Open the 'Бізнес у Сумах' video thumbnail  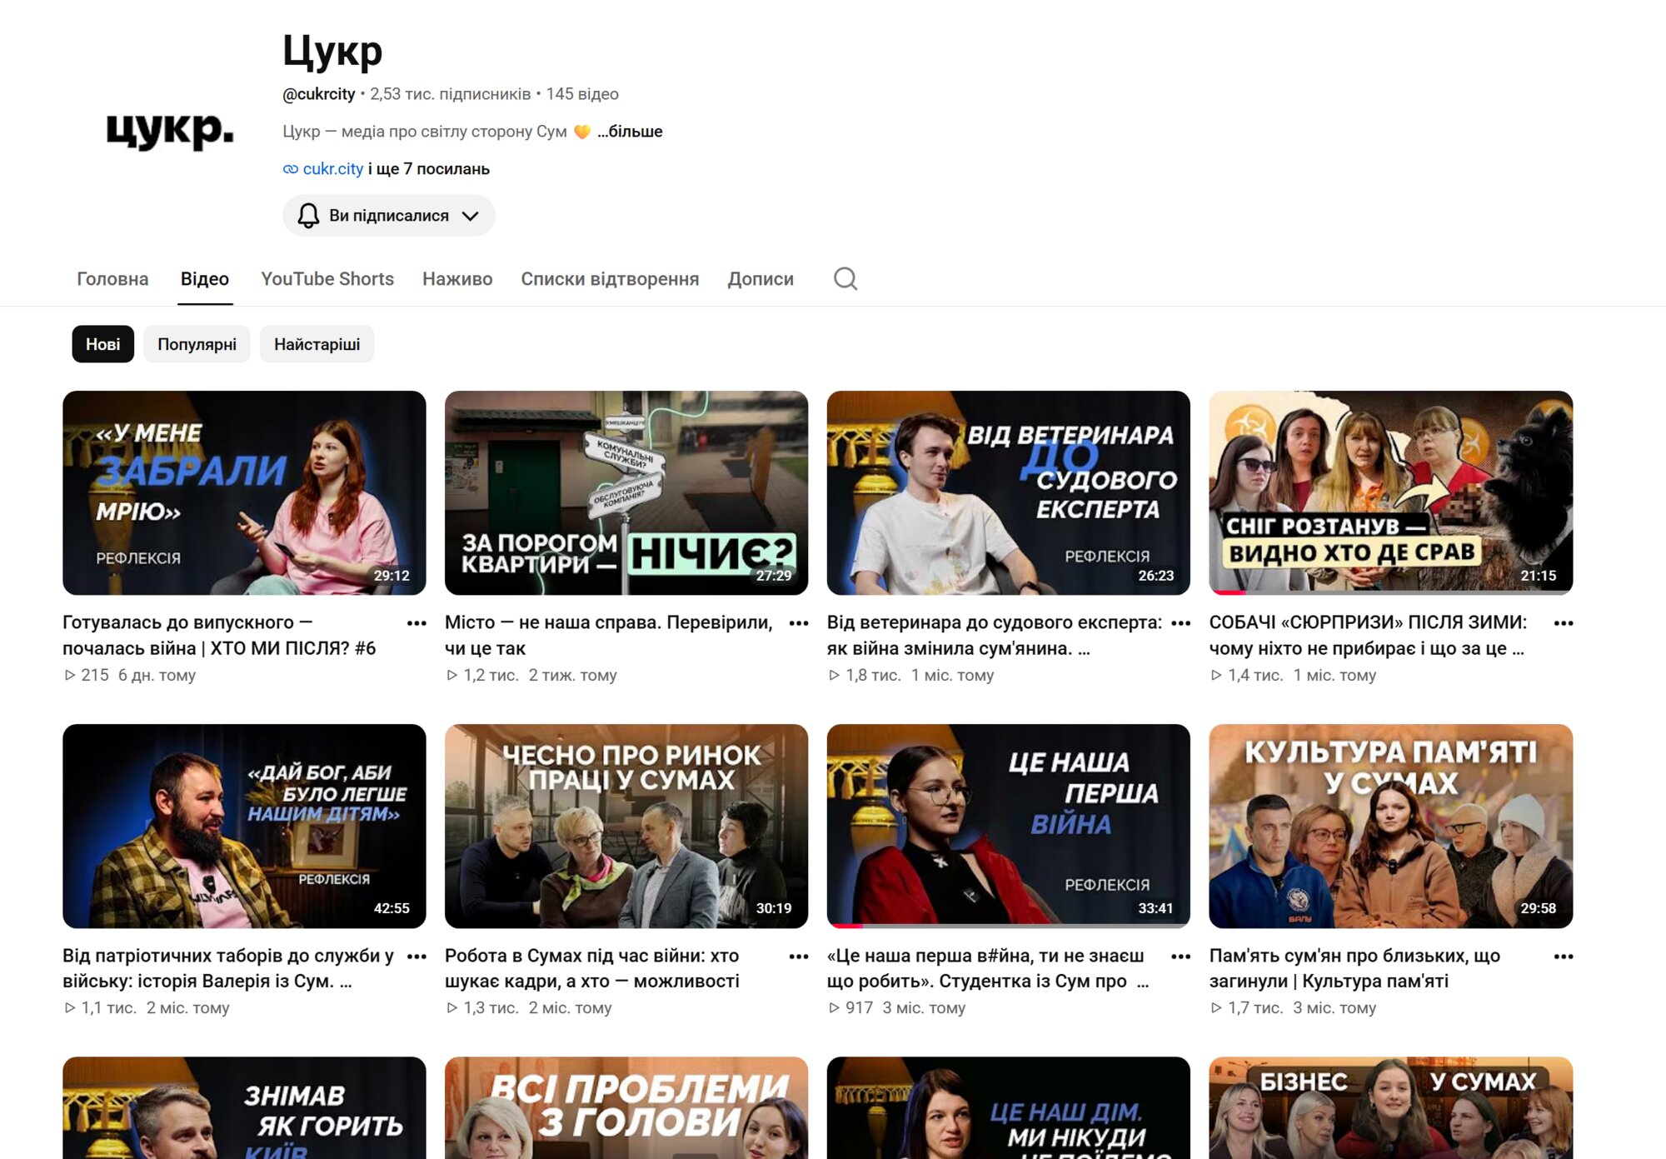tap(1391, 1108)
